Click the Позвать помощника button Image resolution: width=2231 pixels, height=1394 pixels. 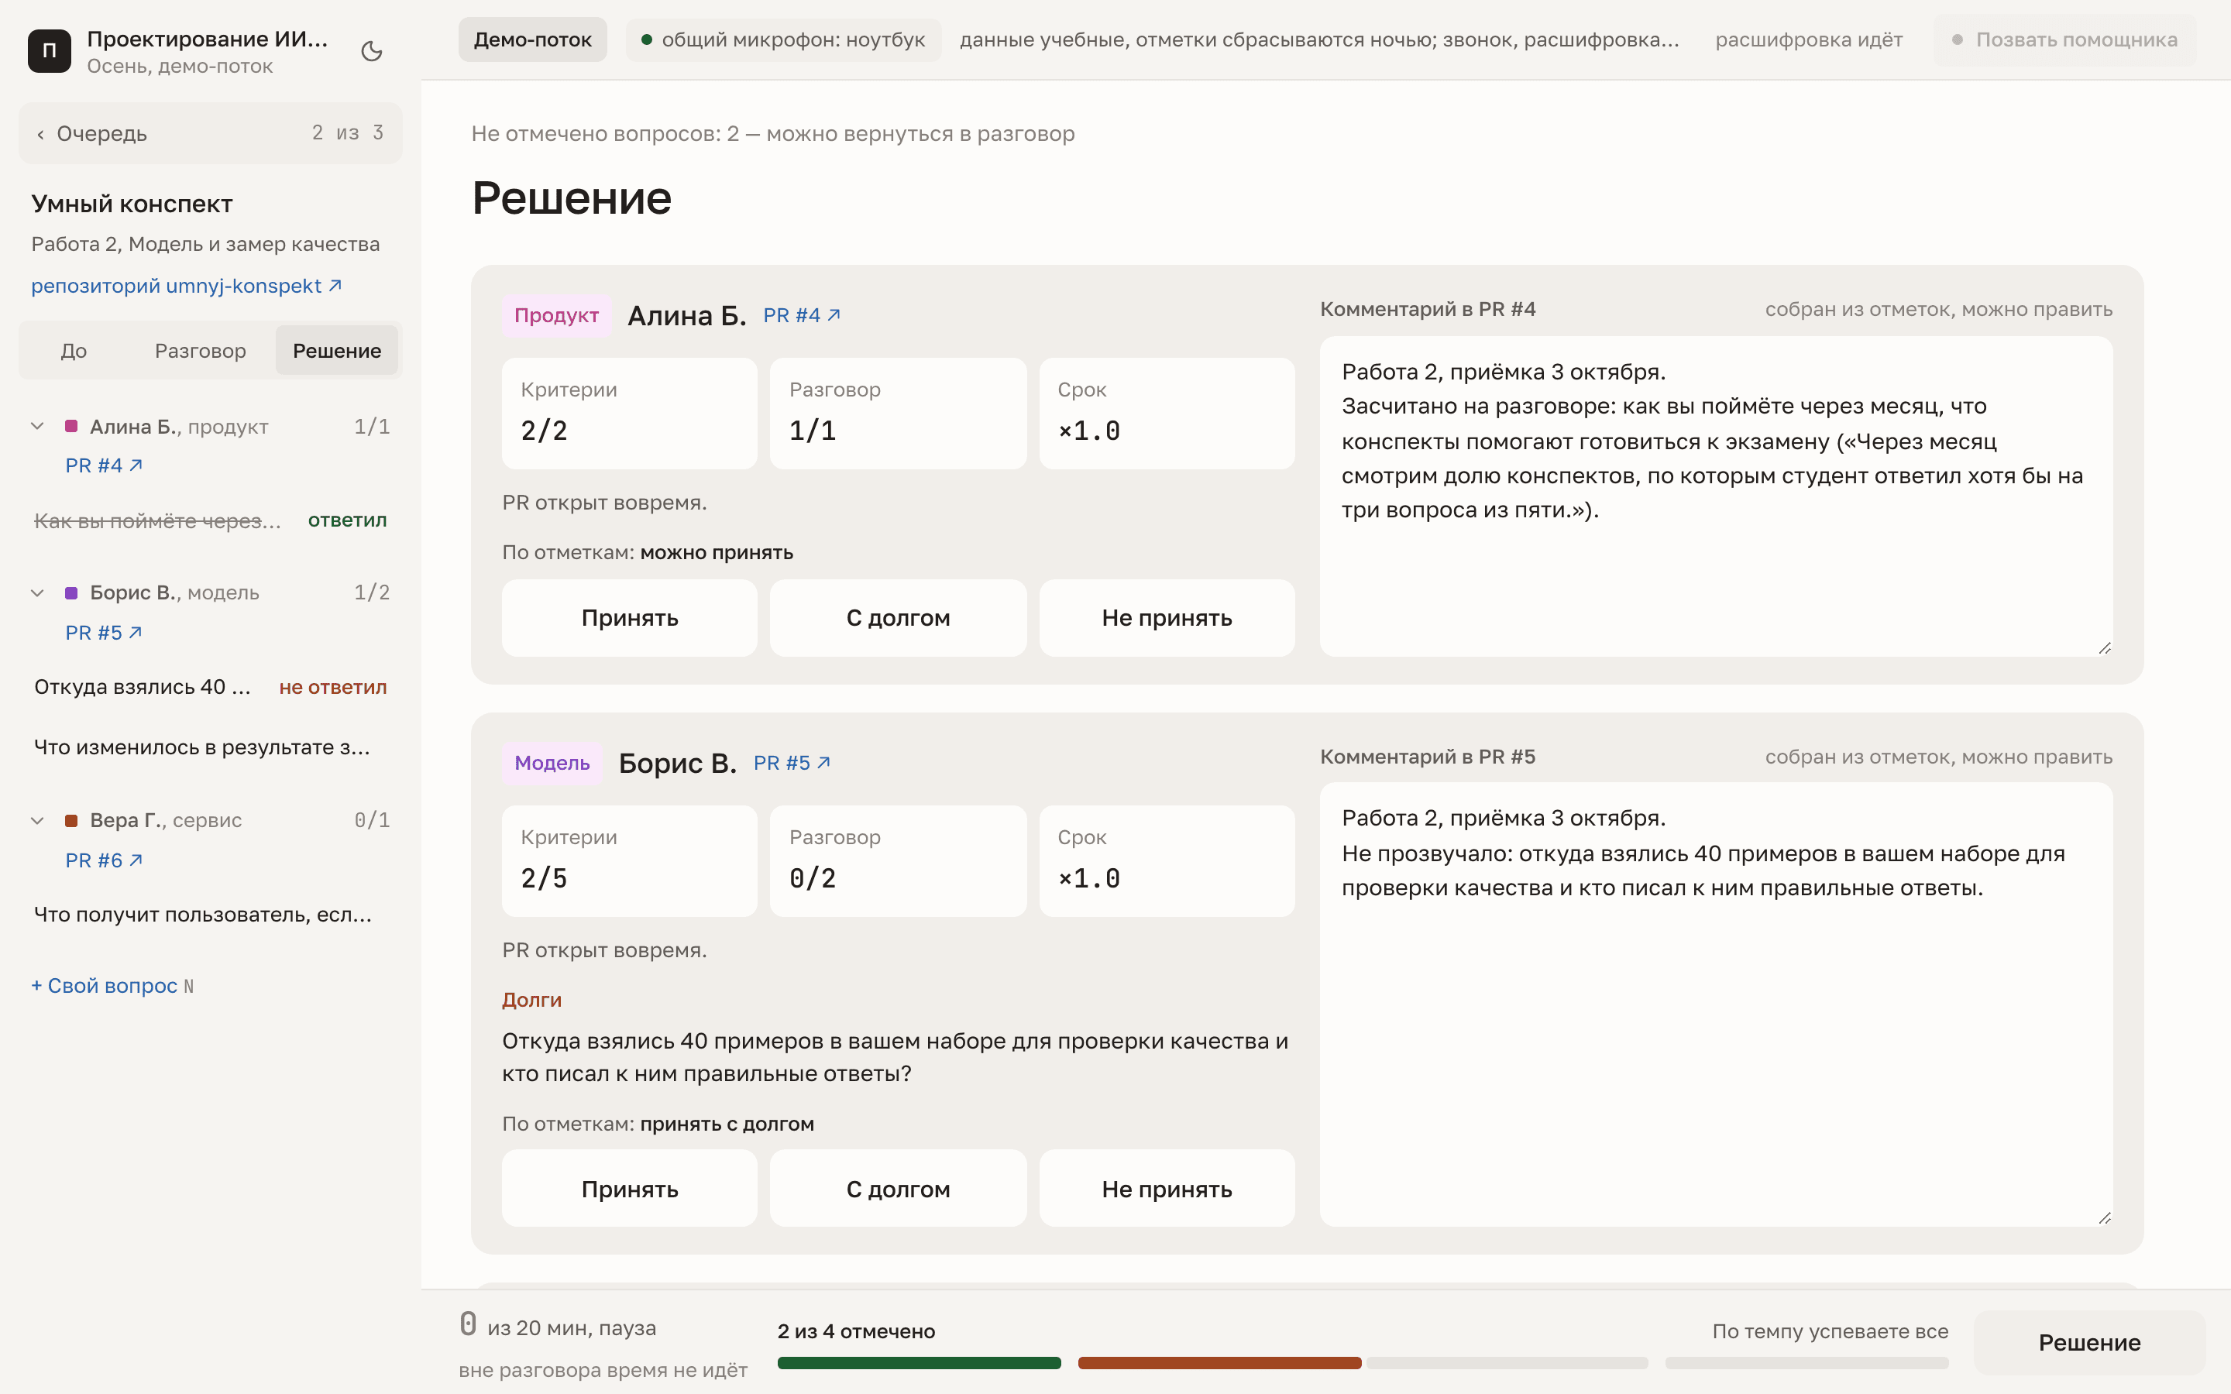coord(2064,39)
